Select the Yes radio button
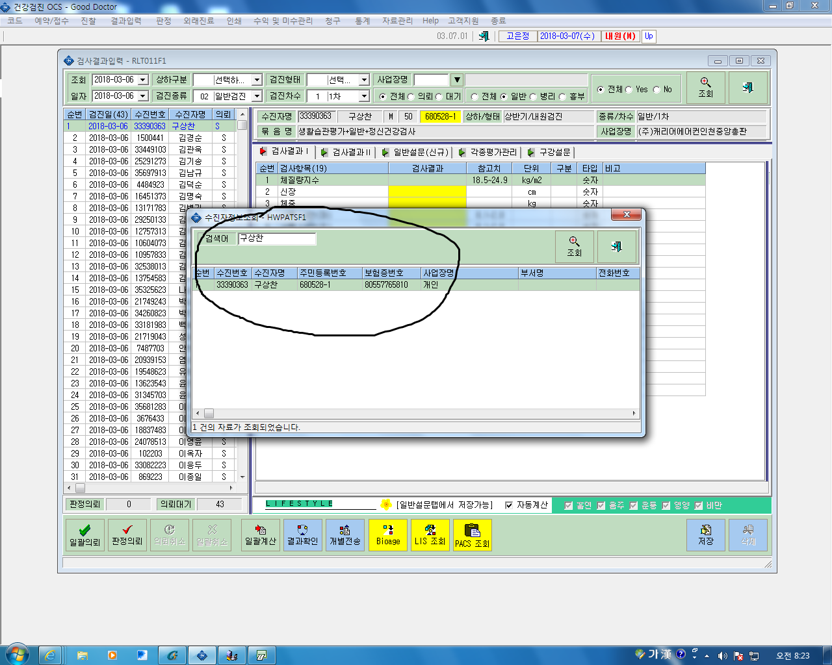The width and height of the screenshot is (832, 665). (x=629, y=90)
